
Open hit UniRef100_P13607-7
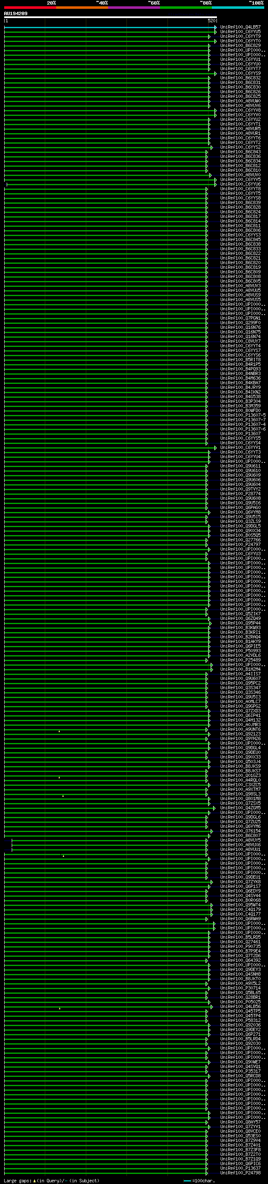243,420
